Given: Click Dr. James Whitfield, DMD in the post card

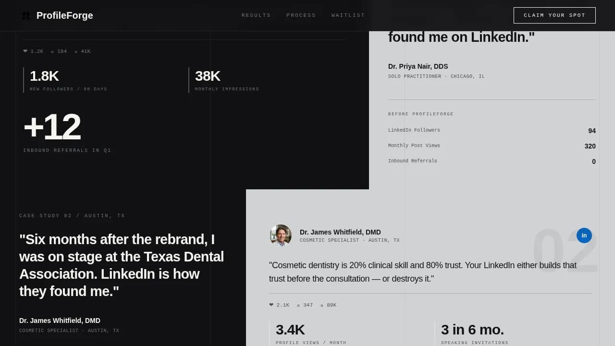Looking at the screenshot, I should point(340,232).
